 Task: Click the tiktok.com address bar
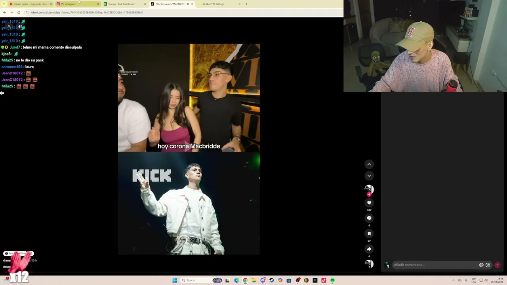tap(182, 12)
